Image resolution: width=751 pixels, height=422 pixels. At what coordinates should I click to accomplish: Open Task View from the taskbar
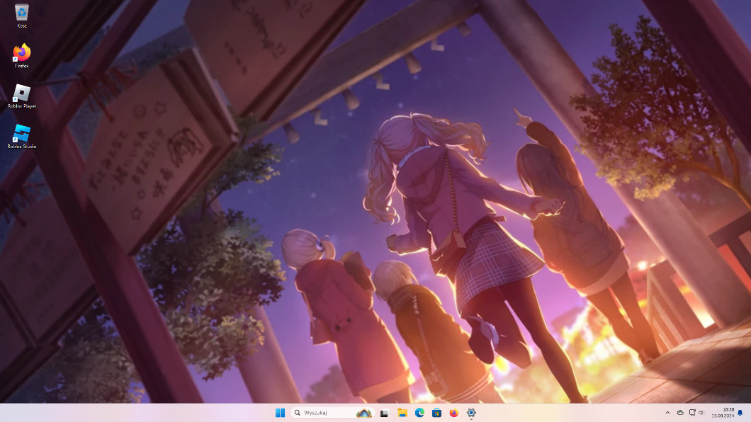(x=384, y=413)
